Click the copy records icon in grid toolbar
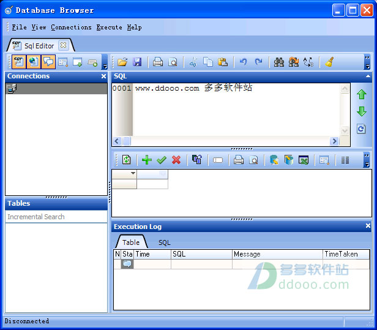 (197, 159)
